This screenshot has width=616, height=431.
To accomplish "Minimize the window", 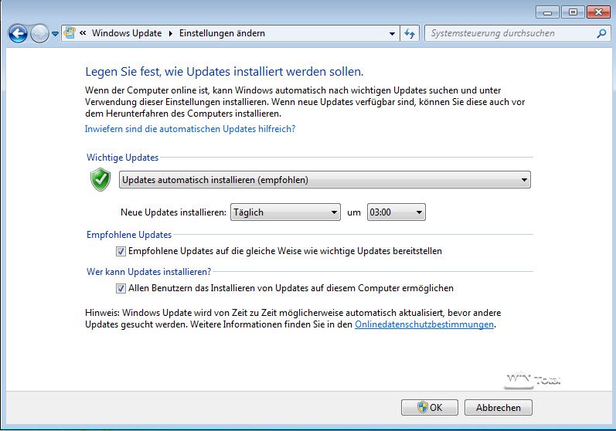I will (x=547, y=12).
